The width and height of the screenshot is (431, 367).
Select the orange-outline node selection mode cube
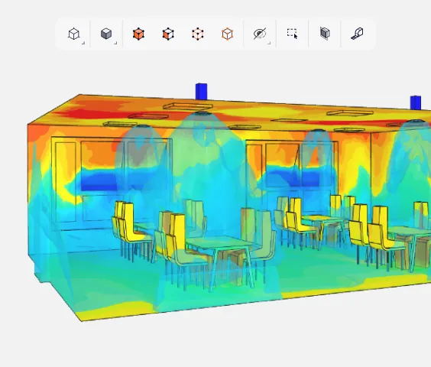coord(227,34)
